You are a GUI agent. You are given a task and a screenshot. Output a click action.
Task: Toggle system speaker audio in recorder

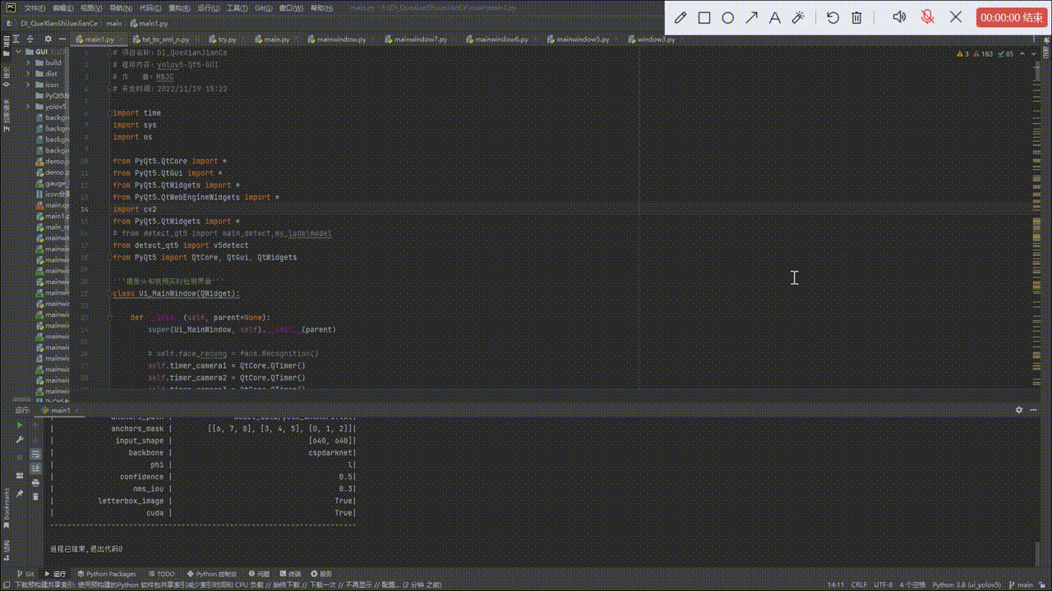click(899, 17)
